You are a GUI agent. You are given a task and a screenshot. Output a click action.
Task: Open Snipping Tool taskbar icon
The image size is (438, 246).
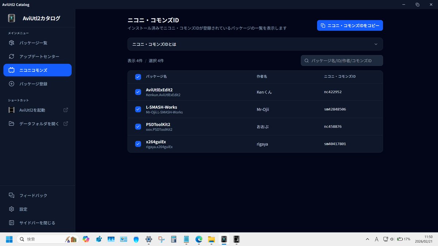(161, 239)
